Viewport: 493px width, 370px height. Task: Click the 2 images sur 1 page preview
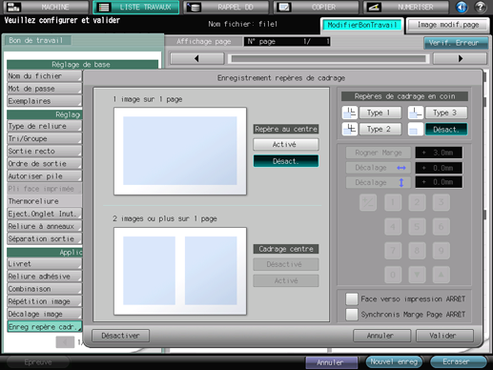(180, 271)
